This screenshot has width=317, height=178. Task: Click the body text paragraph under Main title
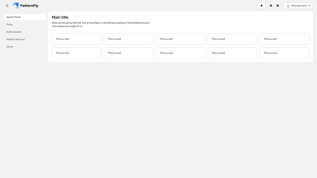pyautogui.click(x=101, y=25)
